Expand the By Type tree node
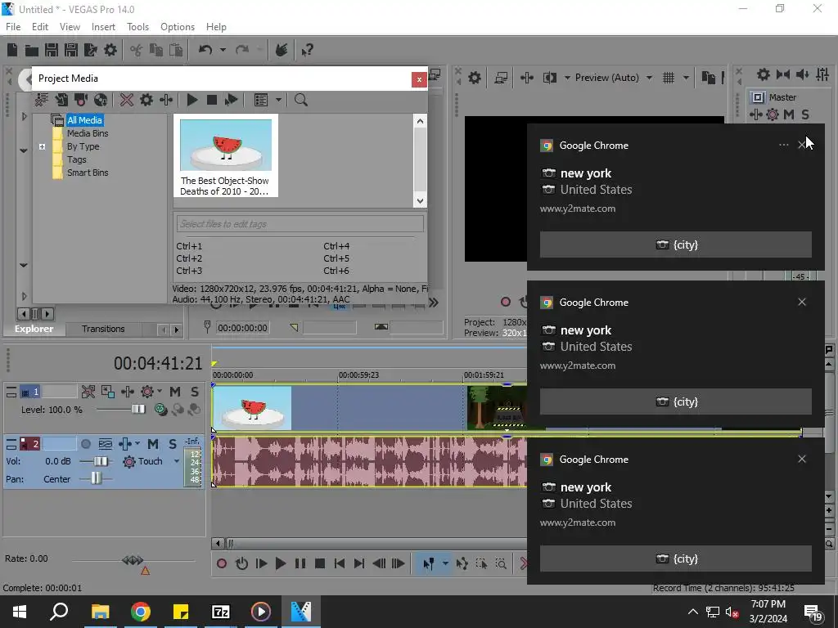 tap(43, 147)
